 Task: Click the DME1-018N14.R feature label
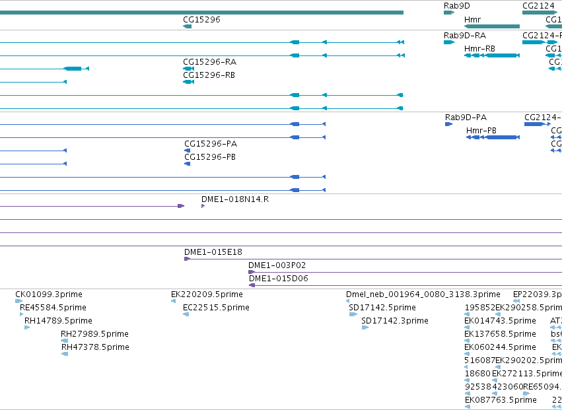click(235, 199)
